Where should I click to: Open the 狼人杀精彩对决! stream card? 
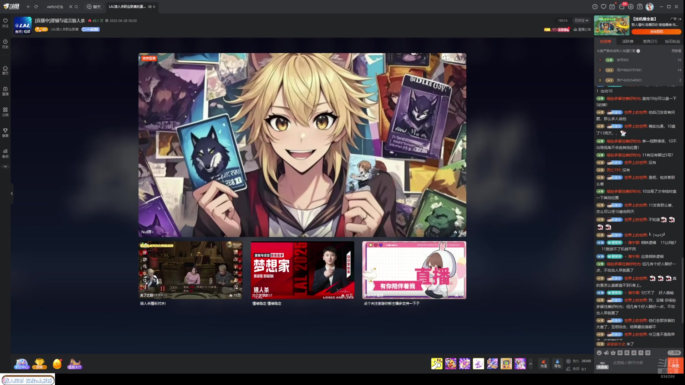191,273
